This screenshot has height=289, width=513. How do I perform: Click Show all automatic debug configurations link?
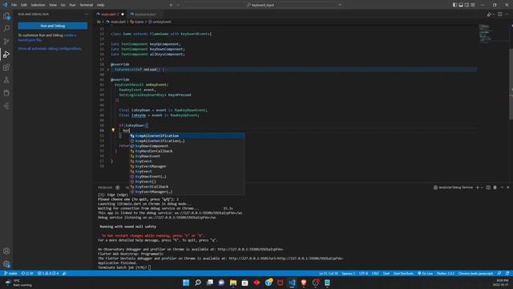pyautogui.click(x=50, y=48)
